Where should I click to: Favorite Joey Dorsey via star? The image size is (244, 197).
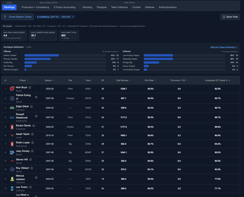pos(32,151)
